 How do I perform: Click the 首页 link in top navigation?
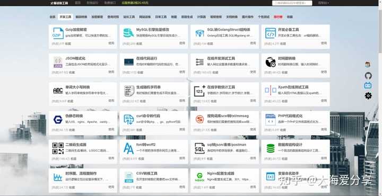tap(77, 3)
